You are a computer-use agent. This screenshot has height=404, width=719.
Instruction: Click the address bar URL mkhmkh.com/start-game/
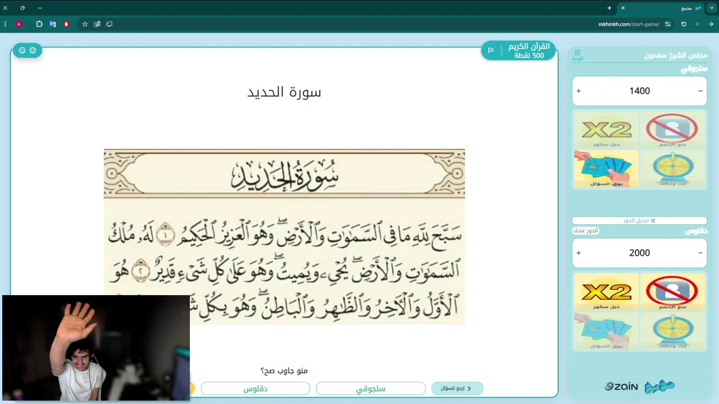pyautogui.click(x=629, y=24)
